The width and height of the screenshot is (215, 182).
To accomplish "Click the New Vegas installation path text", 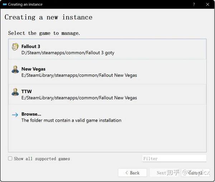I will click(79, 75).
